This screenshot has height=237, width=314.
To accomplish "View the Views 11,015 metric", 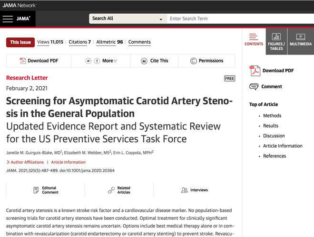I will pos(50,42).
